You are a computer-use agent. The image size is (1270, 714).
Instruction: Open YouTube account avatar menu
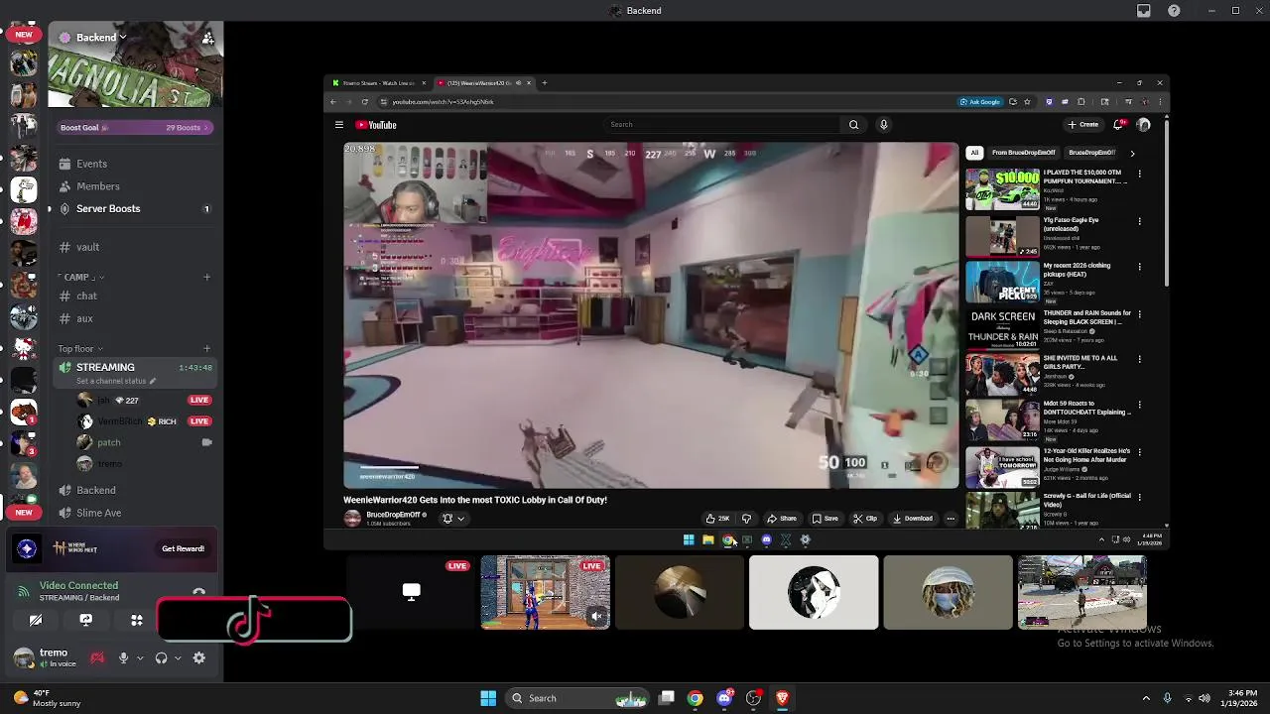pos(1143,124)
